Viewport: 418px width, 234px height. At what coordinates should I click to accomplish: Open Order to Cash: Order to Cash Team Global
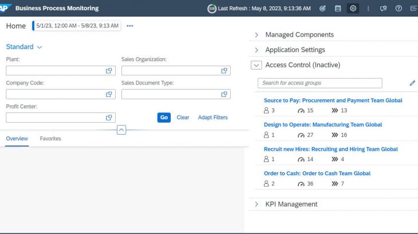[x=317, y=174]
